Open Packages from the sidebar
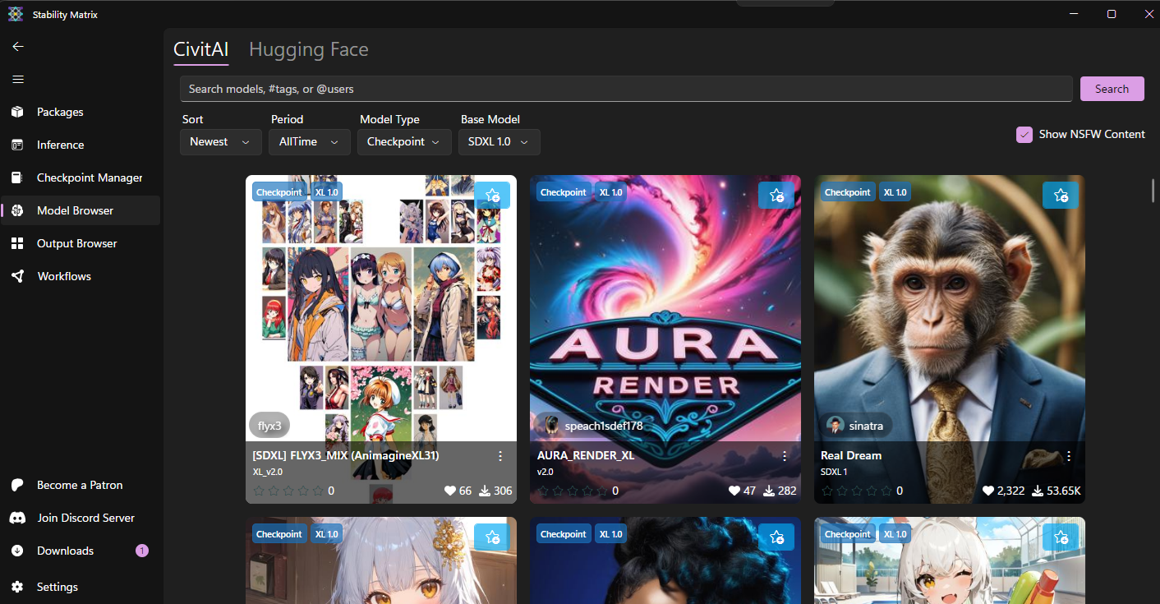The image size is (1160, 604). click(x=60, y=112)
